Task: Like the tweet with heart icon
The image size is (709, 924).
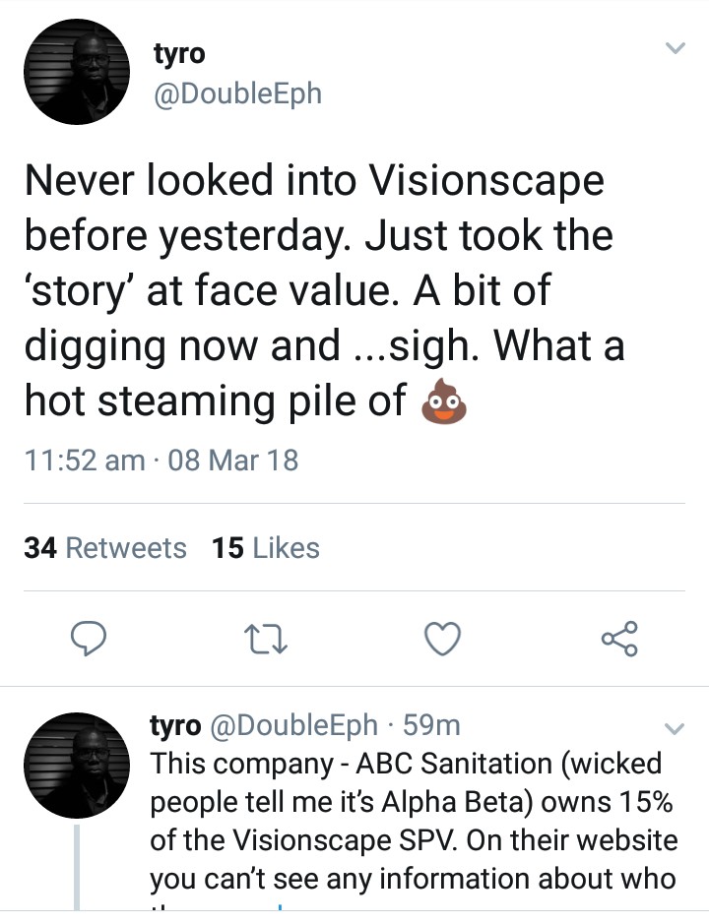Action: tap(442, 640)
